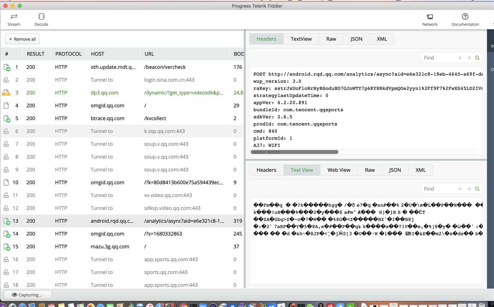Screen dimensions: 494x307
Task: Click lock icon of session 16
Action: point(6,259)
